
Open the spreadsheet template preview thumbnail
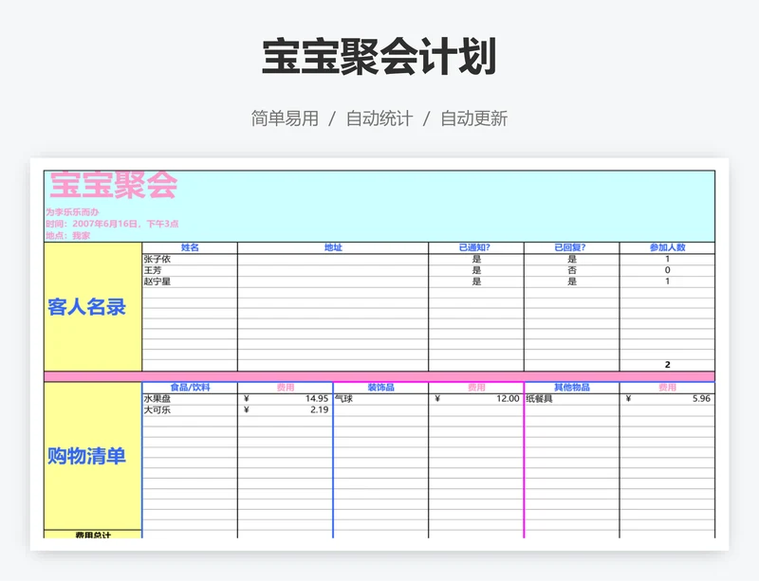point(379,354)
